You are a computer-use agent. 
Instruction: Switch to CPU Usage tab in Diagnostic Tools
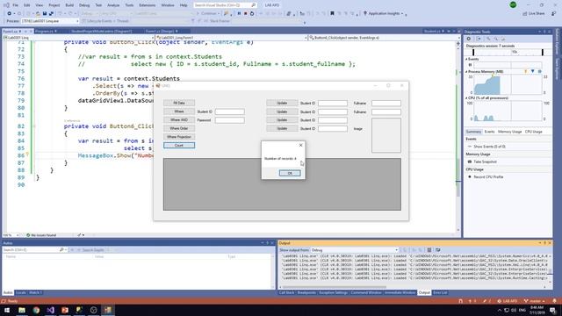point(533,132)
